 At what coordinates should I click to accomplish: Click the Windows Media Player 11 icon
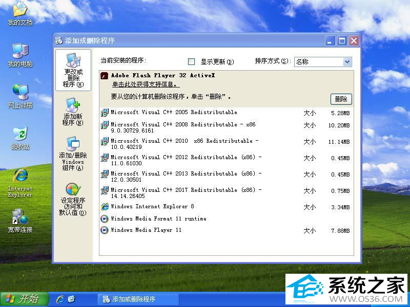pos(105,230)
